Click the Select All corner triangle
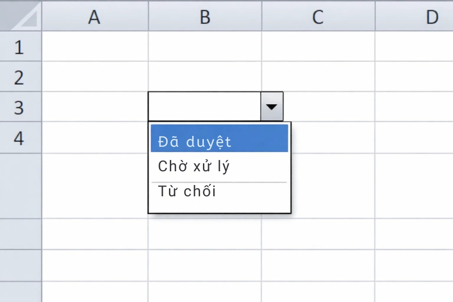 20,17
